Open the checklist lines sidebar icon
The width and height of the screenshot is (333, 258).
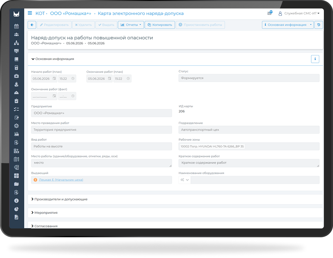point(16,109)
